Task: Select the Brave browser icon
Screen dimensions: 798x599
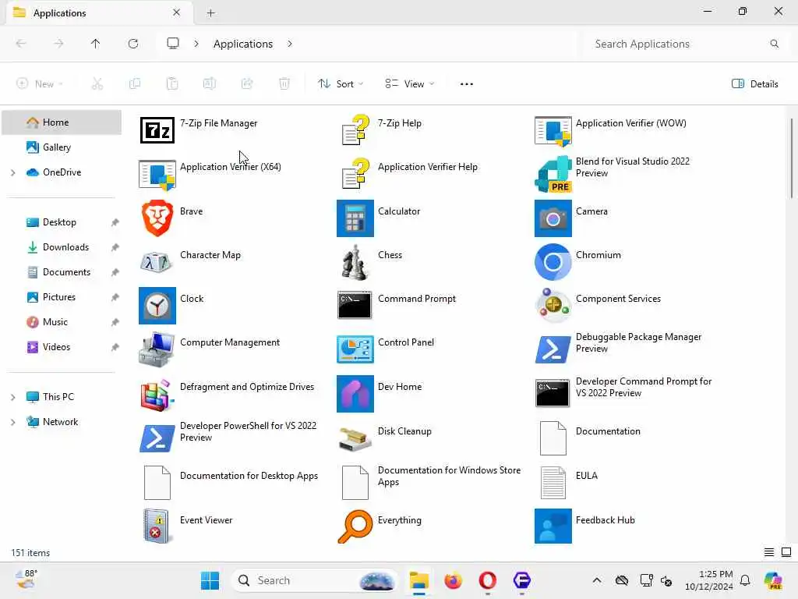Action: (x=157, y=218)
